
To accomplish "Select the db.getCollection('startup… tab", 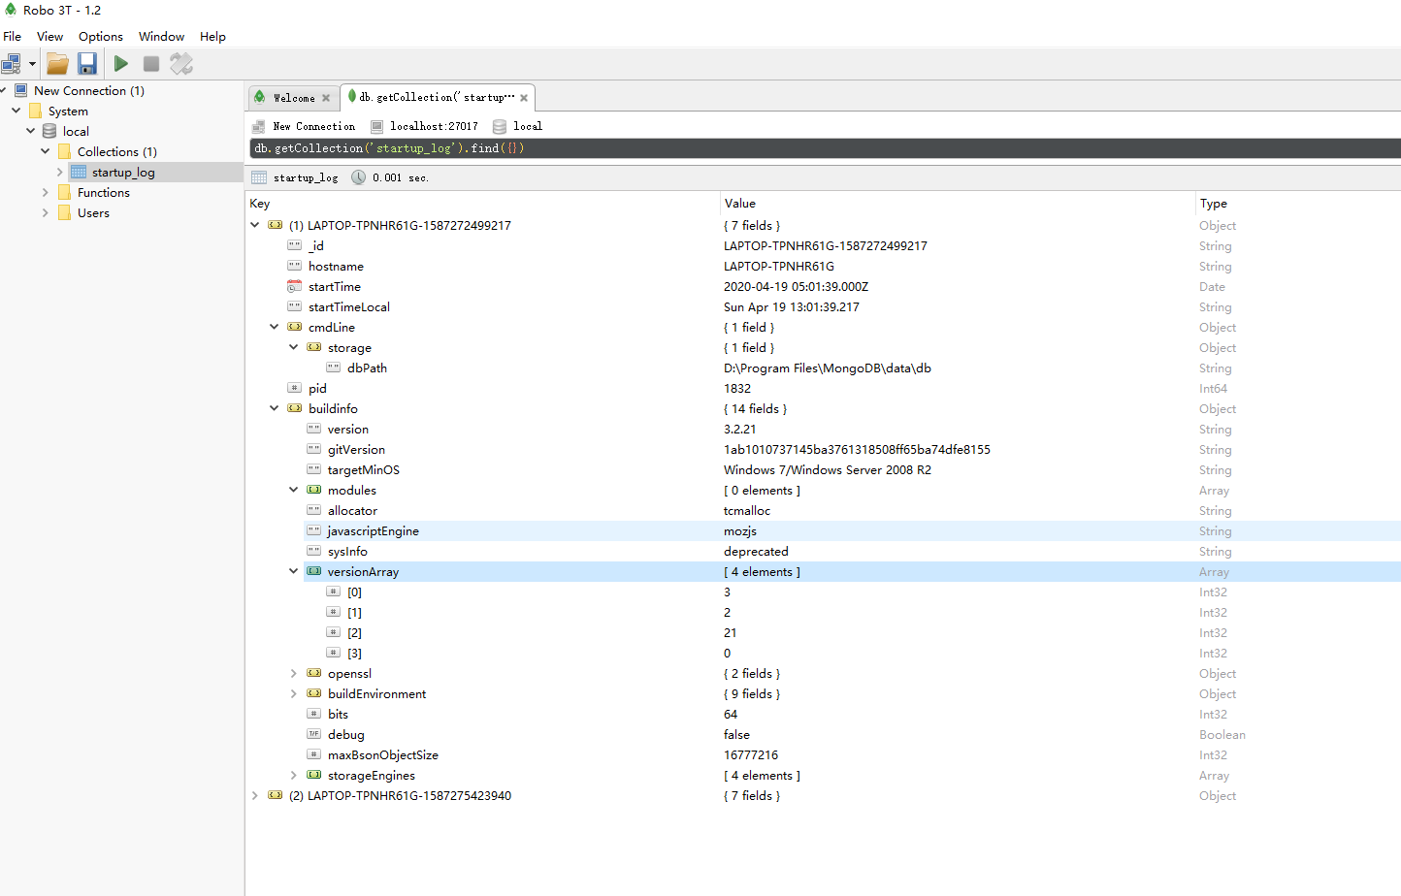I will (437, 97).
